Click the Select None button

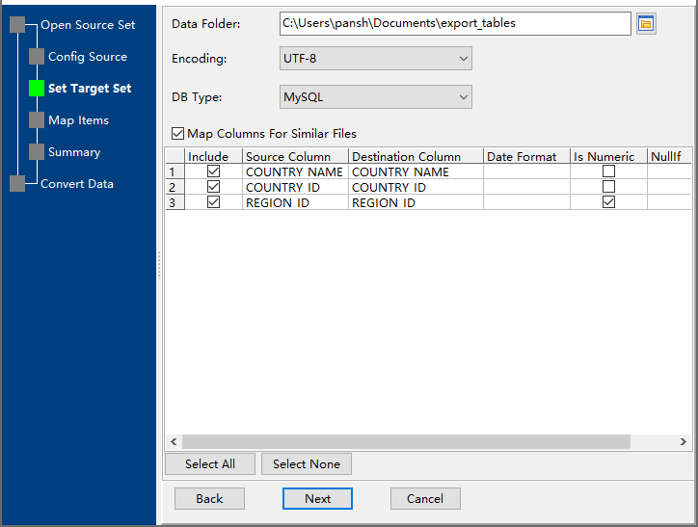[x=307, y=463]
